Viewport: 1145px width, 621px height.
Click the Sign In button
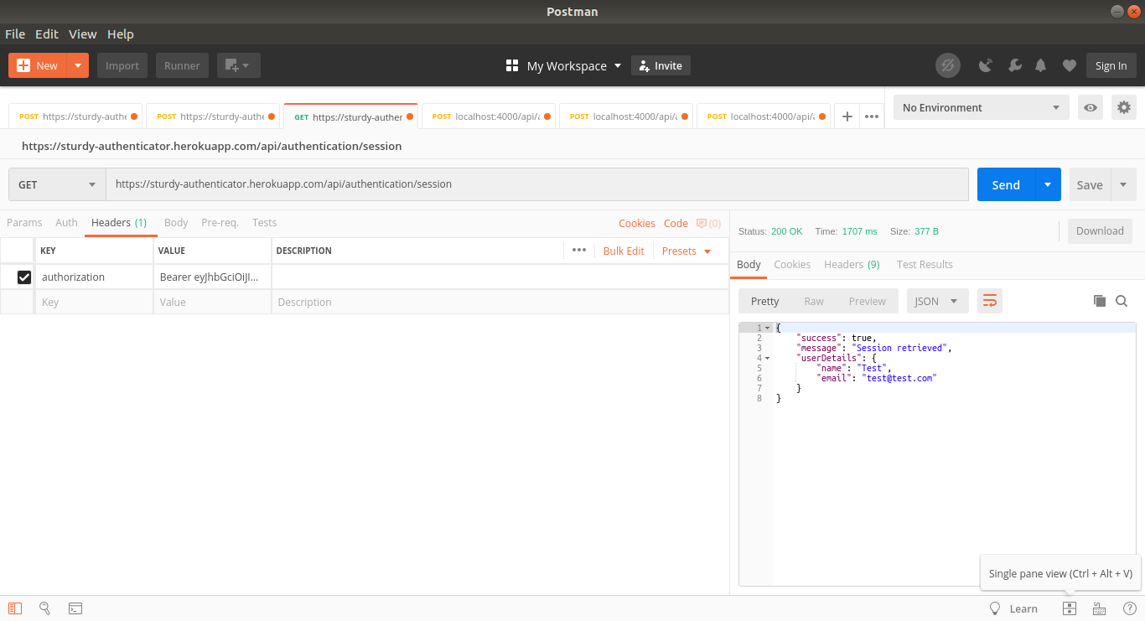(1111, 65)
